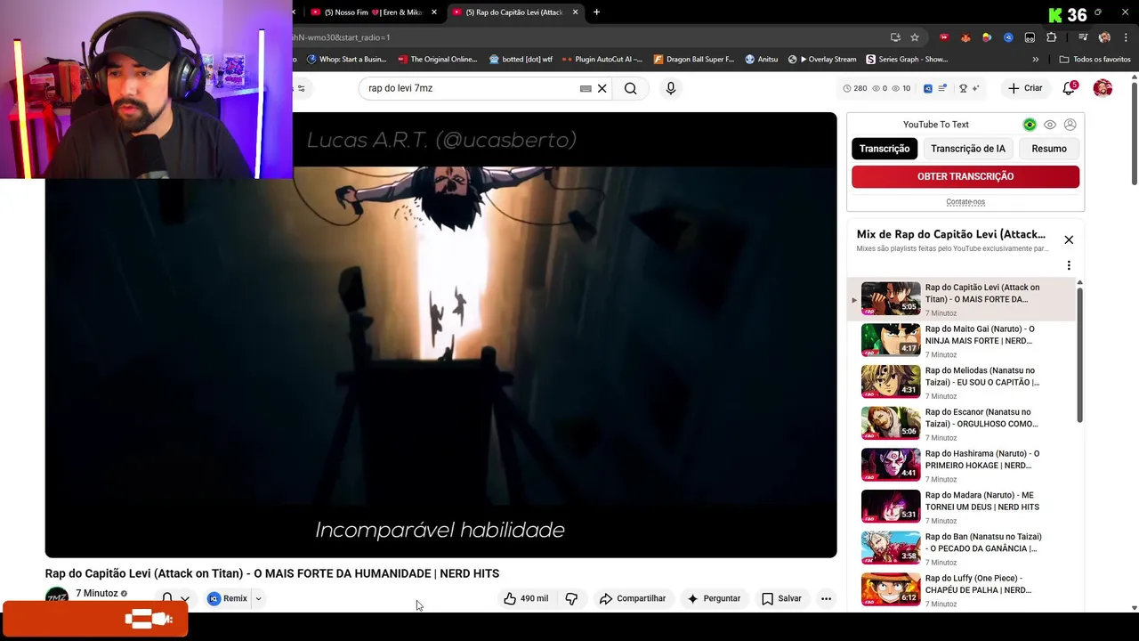Open the Series Graph bookmark

pyautogui.click(x=907, y=60)
